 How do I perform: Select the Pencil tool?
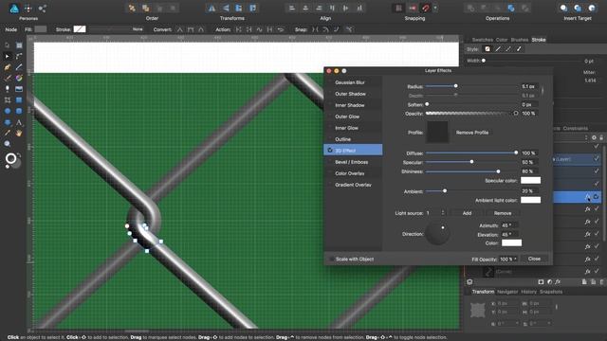(19, 67)
